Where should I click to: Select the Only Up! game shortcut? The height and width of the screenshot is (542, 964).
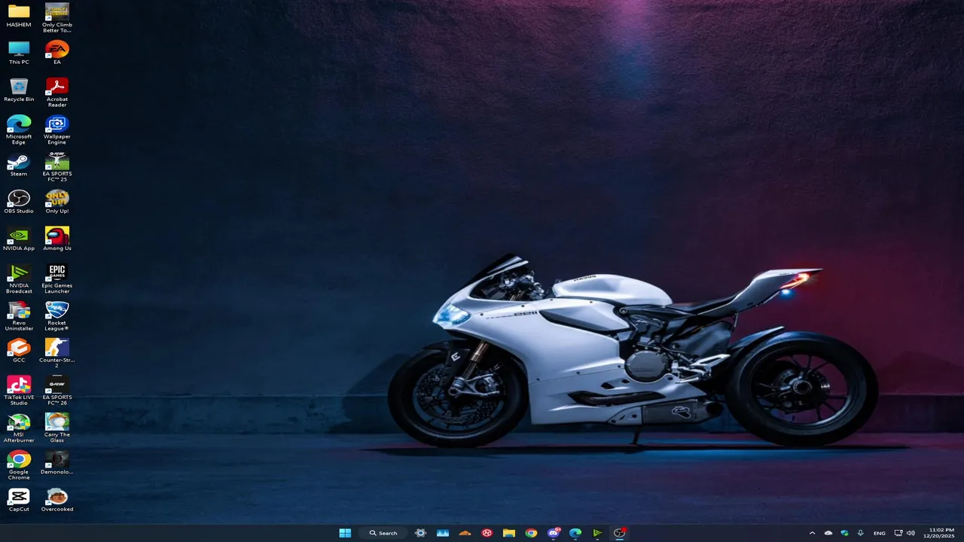coord(57,202)
